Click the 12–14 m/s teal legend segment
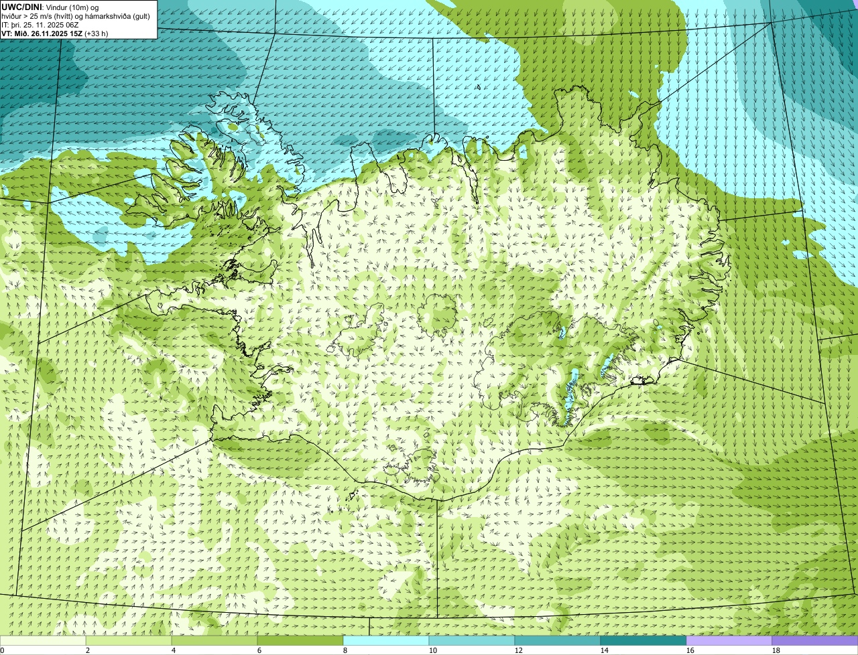 coord(558,640)
